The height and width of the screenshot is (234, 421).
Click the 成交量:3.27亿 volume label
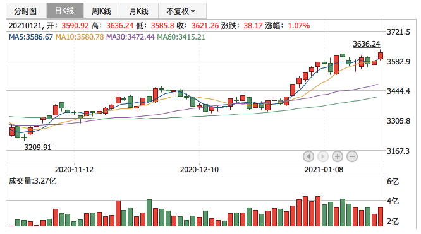(x=32, y=181)
